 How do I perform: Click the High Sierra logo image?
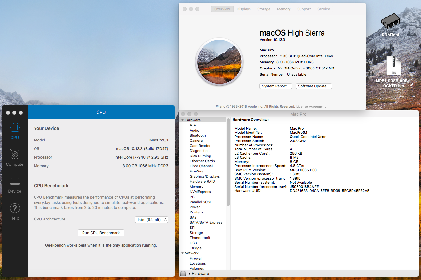point(219,62)
